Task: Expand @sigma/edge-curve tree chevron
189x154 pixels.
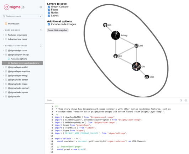Action: (4, 51)
